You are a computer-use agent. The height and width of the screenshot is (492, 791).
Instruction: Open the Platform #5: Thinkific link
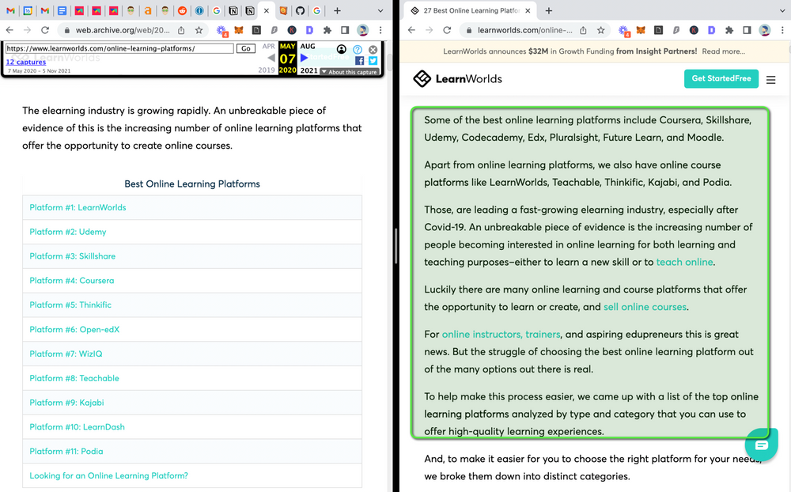70,305
